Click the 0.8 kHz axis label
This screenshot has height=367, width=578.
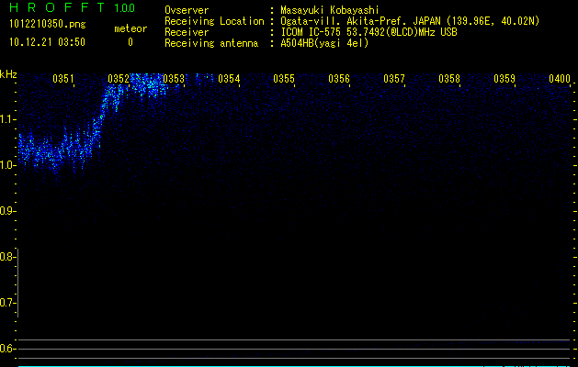coord(7,257)
